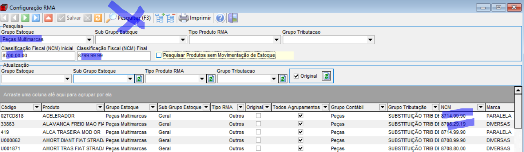
Task: Click the Salvar button
Action: coord(69,18)
